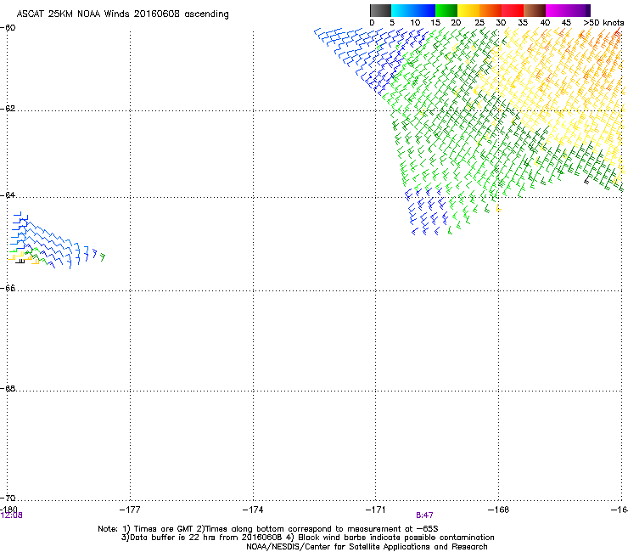628x552 pixels.
Task: Click the '10' label under the color scale
Action: pyautogui.click(x=415, y=23)
